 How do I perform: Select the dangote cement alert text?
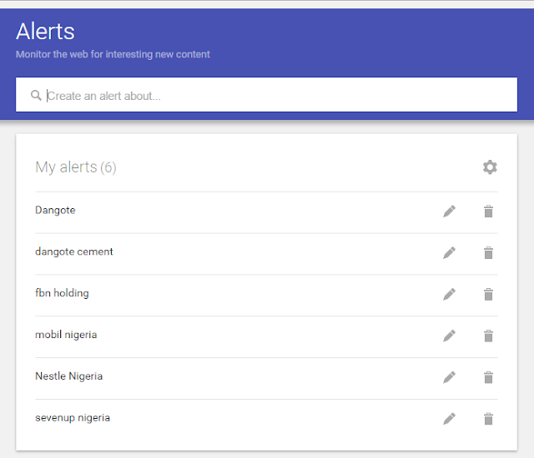click(74, 251)
